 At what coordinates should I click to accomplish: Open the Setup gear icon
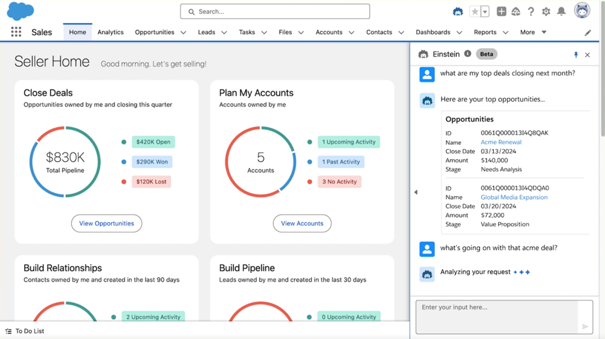pos(546,12)
